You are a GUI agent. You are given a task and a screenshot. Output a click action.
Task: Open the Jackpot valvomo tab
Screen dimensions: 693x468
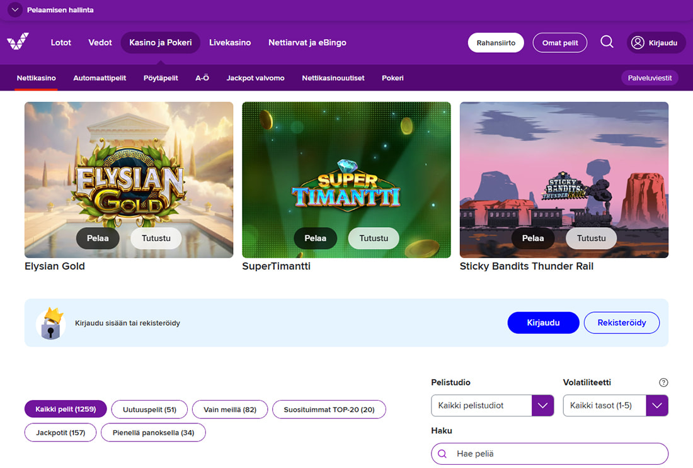[255, 78]
